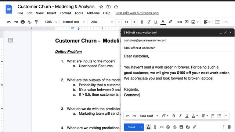The width and height of the screenshot is (235, 132).
Task: Open Last edit was 6 minutes ago link
Action: pos(137,13)
